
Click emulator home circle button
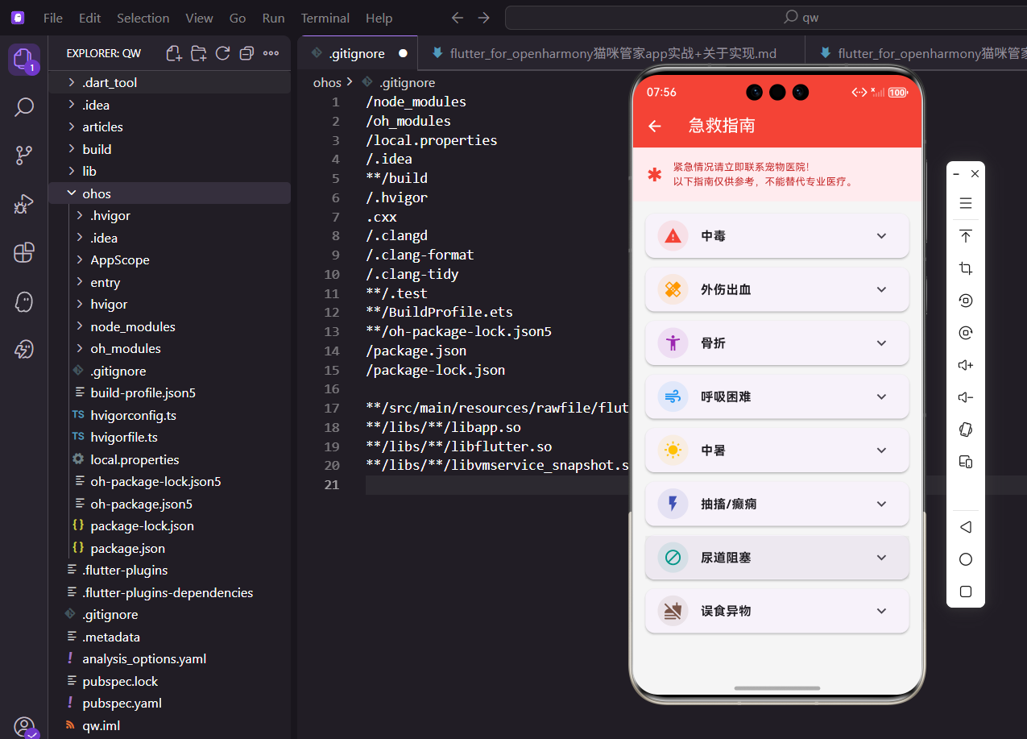pyautogui.click(x=966, y=559)
